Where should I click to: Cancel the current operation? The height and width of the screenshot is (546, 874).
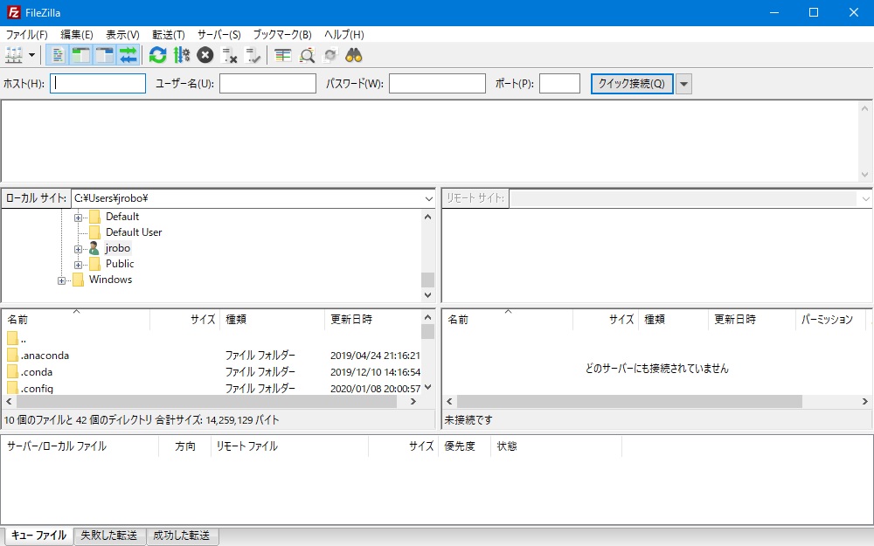pyautogui.click(x=205, y=55)
